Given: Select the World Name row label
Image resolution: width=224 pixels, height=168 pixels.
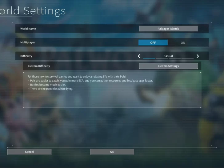Looking at the screenshot, I should pyautogui.click(x=28, y=29).
